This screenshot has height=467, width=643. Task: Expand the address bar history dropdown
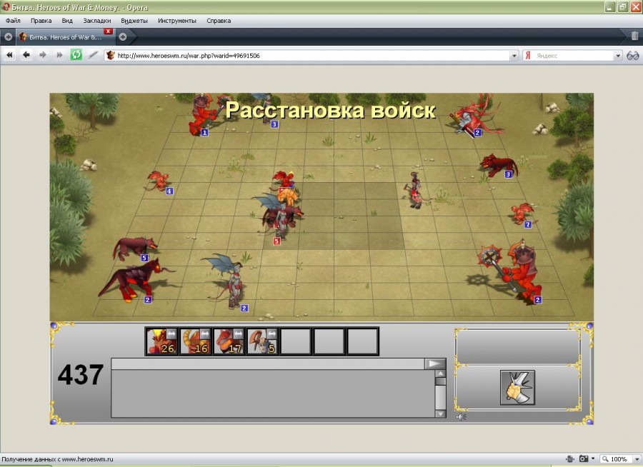(514, 55)
